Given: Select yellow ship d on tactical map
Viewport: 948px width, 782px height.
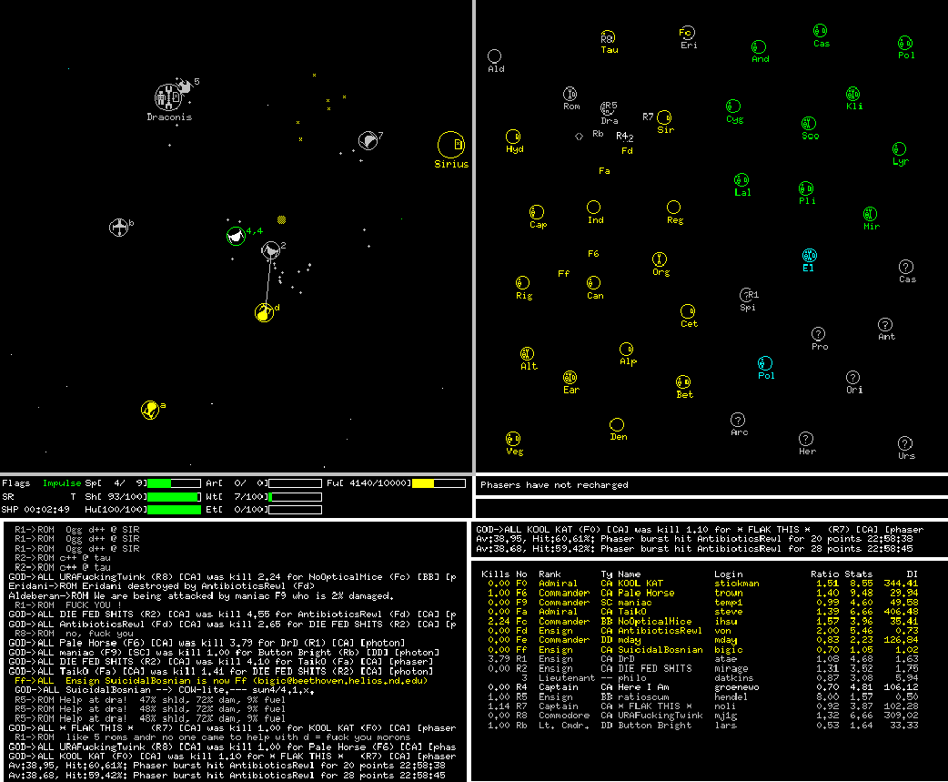Looking at the screenshot, I should click(x=264, y=312).
